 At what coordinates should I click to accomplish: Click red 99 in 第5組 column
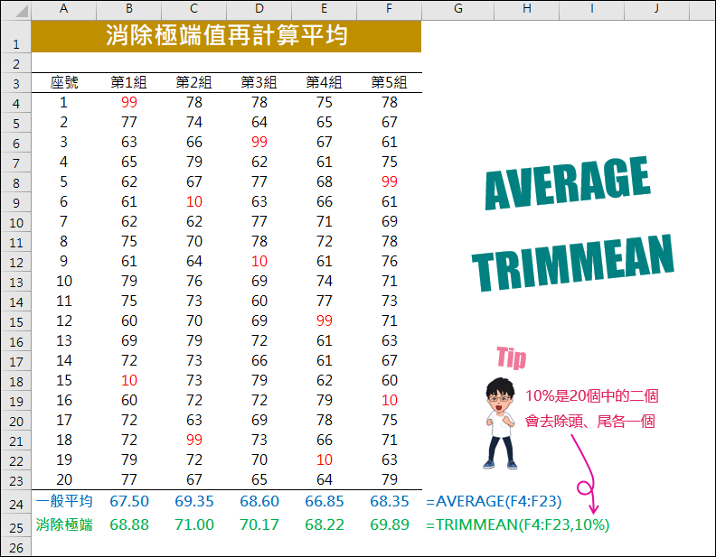(389, 181)
